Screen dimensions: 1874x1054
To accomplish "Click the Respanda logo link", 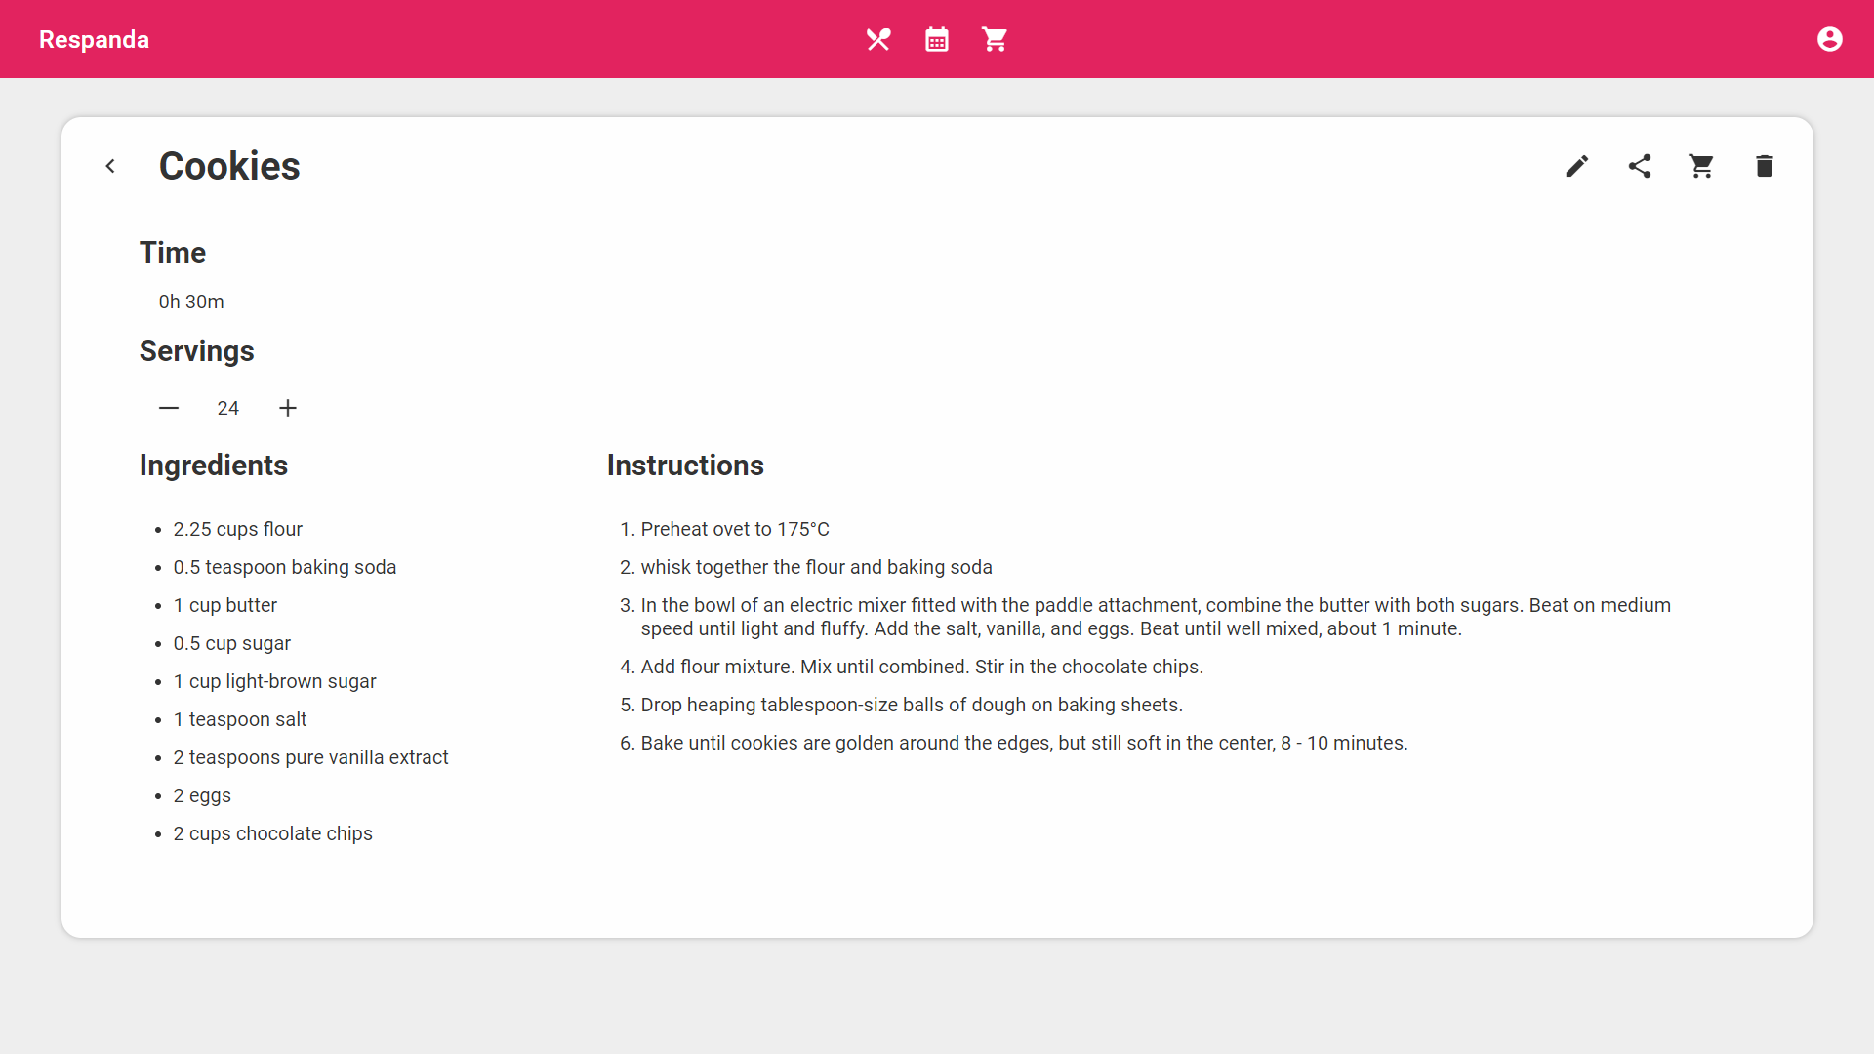I will pos(94,39).
